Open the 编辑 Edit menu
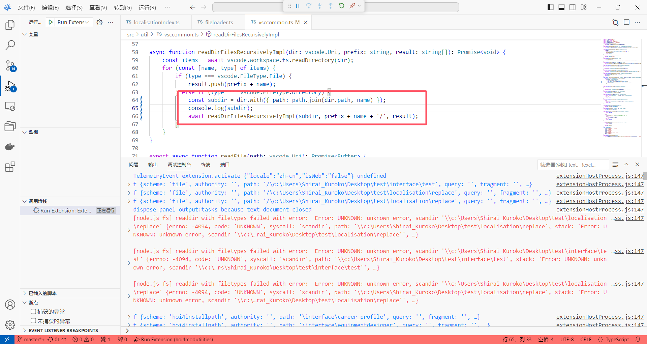The height and width of the screenshot is (344, 647). [x=50, y=7]
